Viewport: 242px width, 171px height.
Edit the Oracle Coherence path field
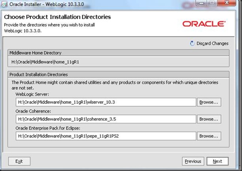coord(106,119)
